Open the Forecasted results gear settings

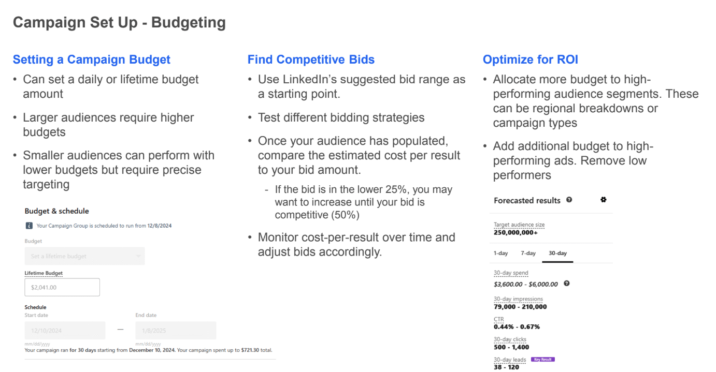coord(603,200)
